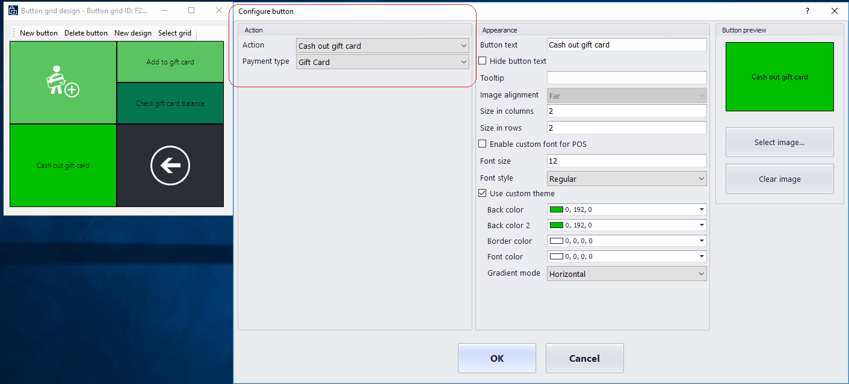Click the Cancel button
This screenshot has height=384, width=849.
coord(585,358)
